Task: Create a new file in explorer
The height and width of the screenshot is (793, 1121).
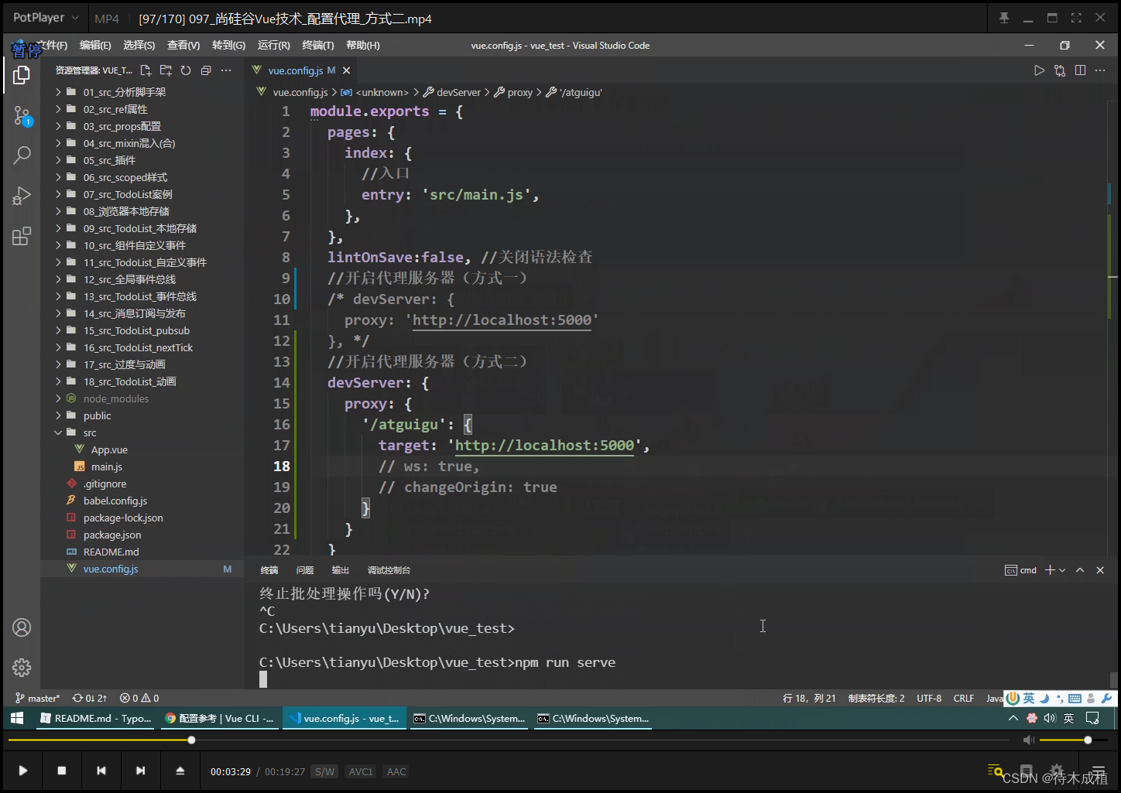Action: [146, 70]
